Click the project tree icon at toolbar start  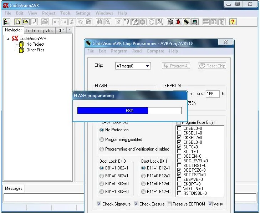click(x=7, y=22)
